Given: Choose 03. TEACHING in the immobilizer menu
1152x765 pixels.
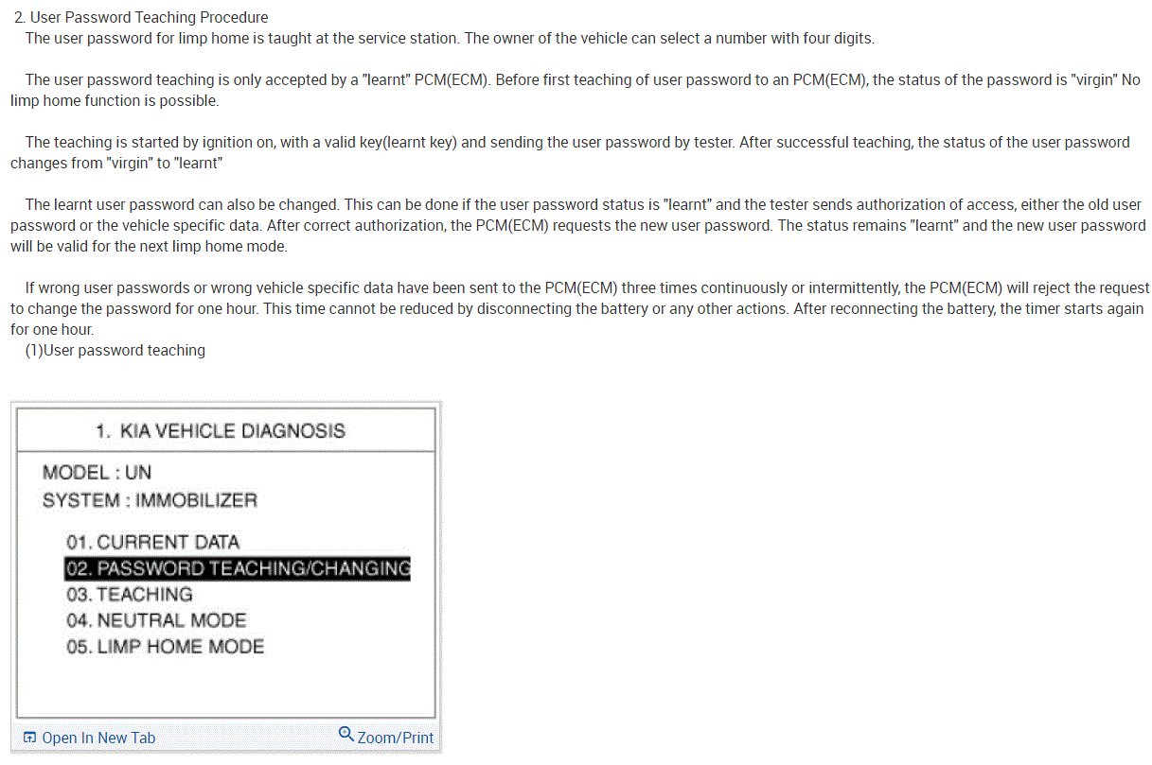Looking at the screenshot, I should [129, 595].
